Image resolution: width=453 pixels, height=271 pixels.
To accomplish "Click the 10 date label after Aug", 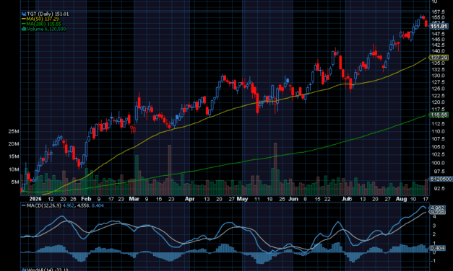I will [x=413, y=199].
